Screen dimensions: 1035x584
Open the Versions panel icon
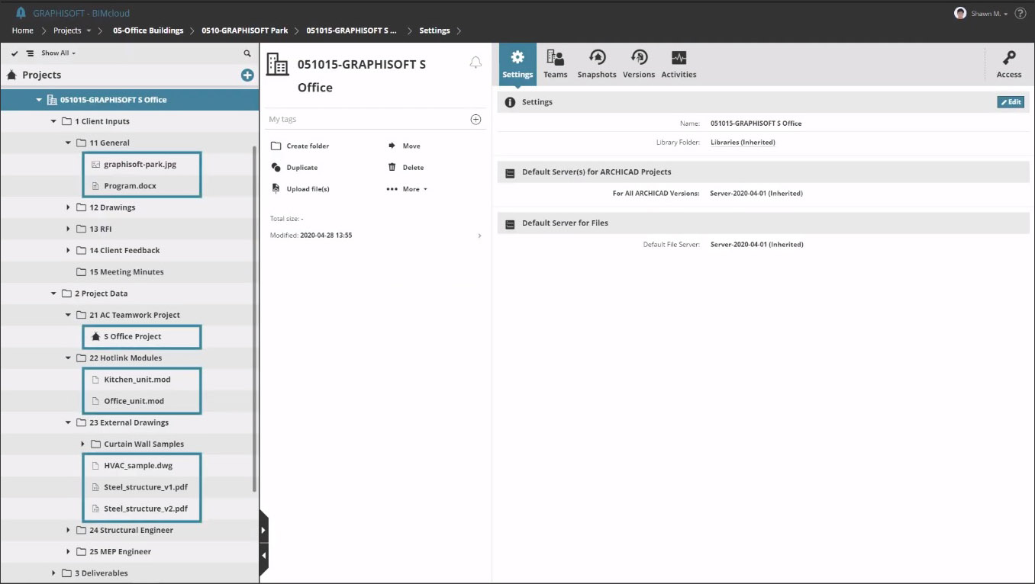639,59
